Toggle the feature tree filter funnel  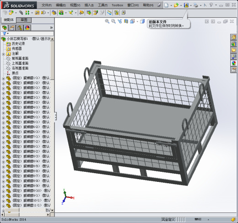(x=5, y=33)
